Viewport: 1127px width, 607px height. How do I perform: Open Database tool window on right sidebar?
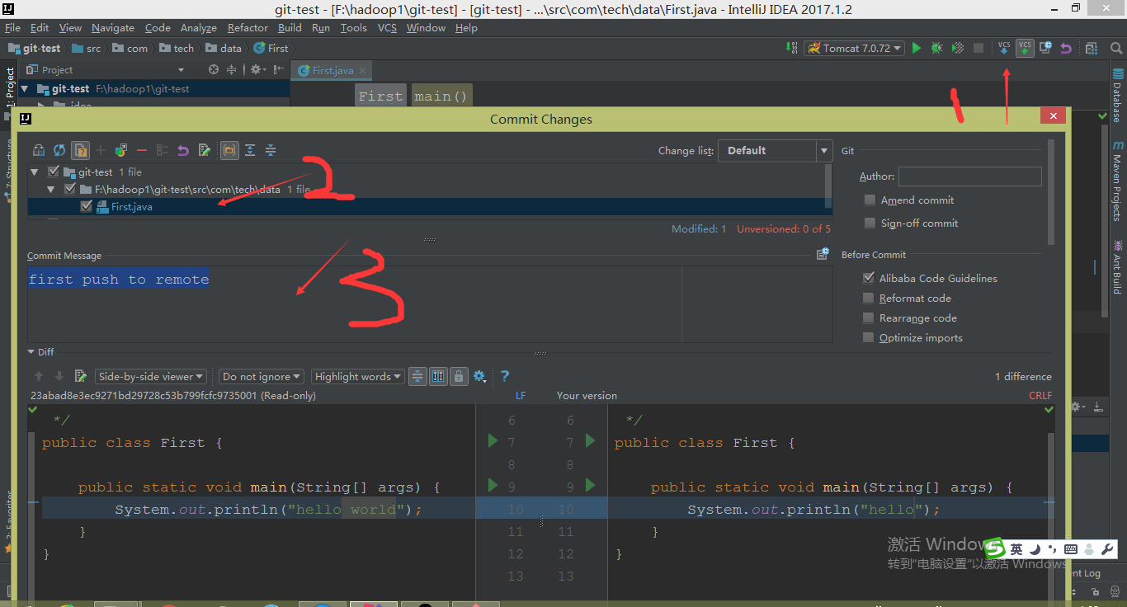click(x=1118, y=96)
